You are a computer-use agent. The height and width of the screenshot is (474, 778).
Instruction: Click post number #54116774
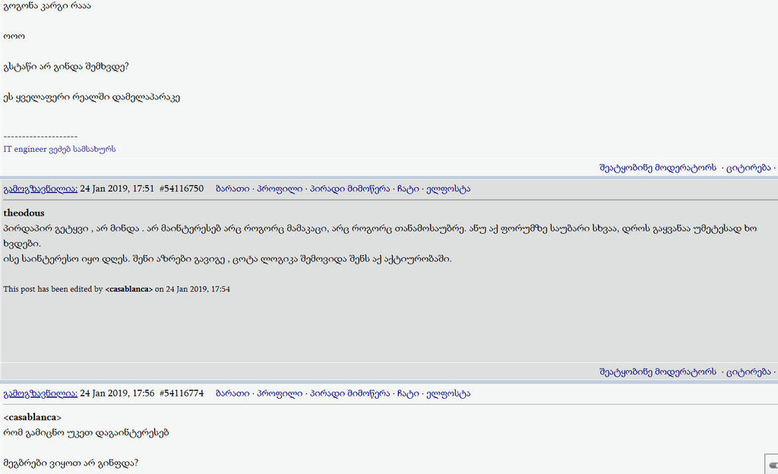click(x=182, y=393)
